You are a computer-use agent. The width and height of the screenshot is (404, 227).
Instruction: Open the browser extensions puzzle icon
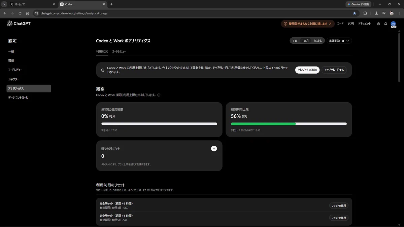coord(365,13)
